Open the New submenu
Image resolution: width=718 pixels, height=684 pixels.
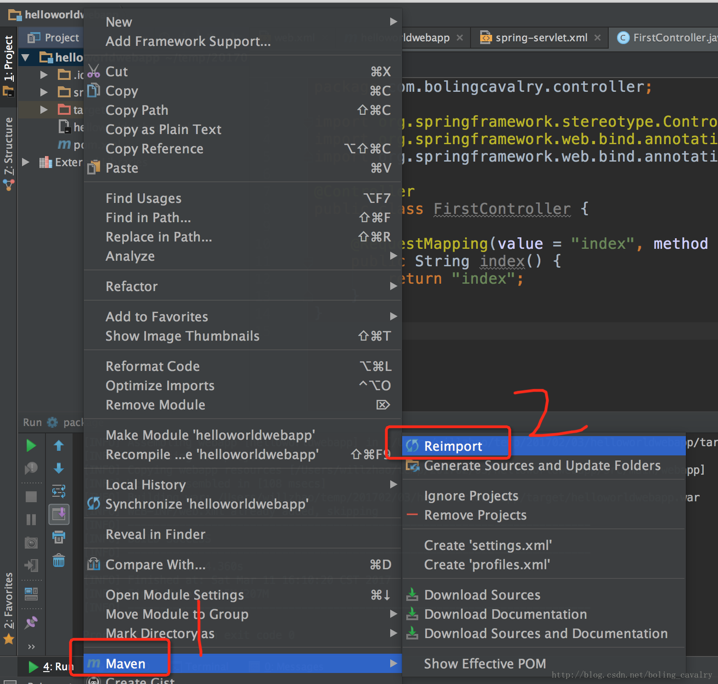242,22
